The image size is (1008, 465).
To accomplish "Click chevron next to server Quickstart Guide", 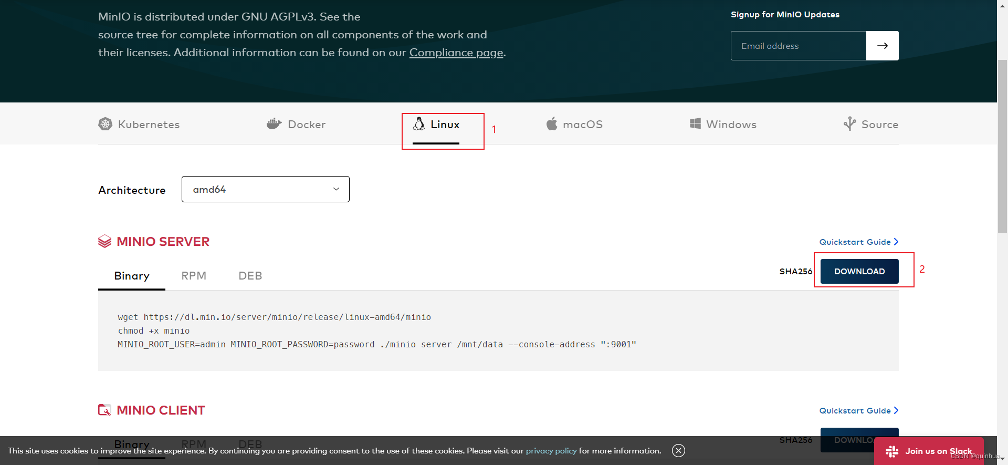I will (896, 242).
